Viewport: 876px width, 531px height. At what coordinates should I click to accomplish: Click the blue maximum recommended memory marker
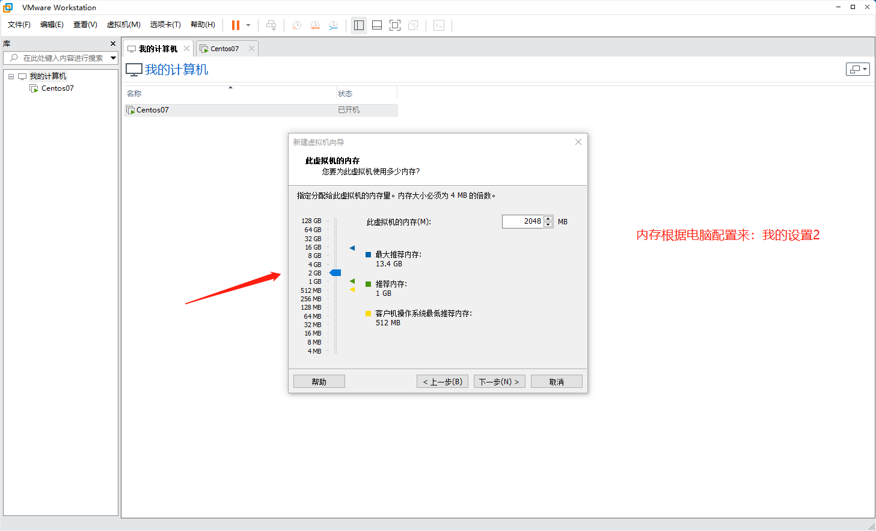click(352, 248)
